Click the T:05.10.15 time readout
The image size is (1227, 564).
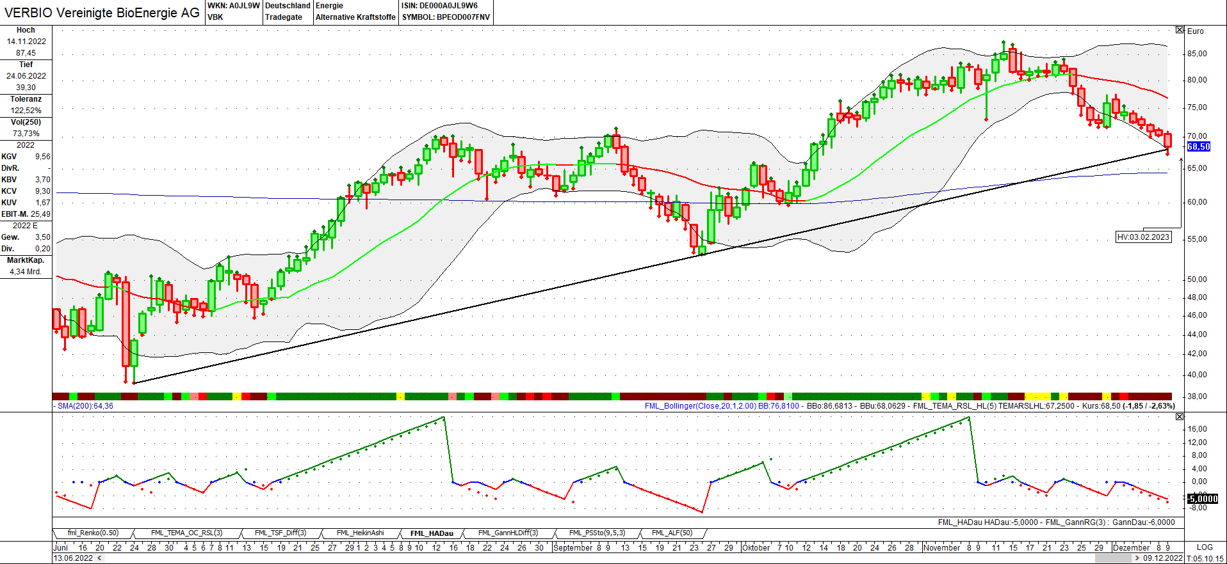coord(1205,558)
